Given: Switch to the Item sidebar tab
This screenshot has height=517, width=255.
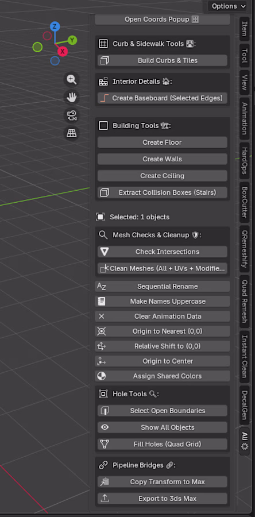Looking at the screenshot, I should pos(245,29).
